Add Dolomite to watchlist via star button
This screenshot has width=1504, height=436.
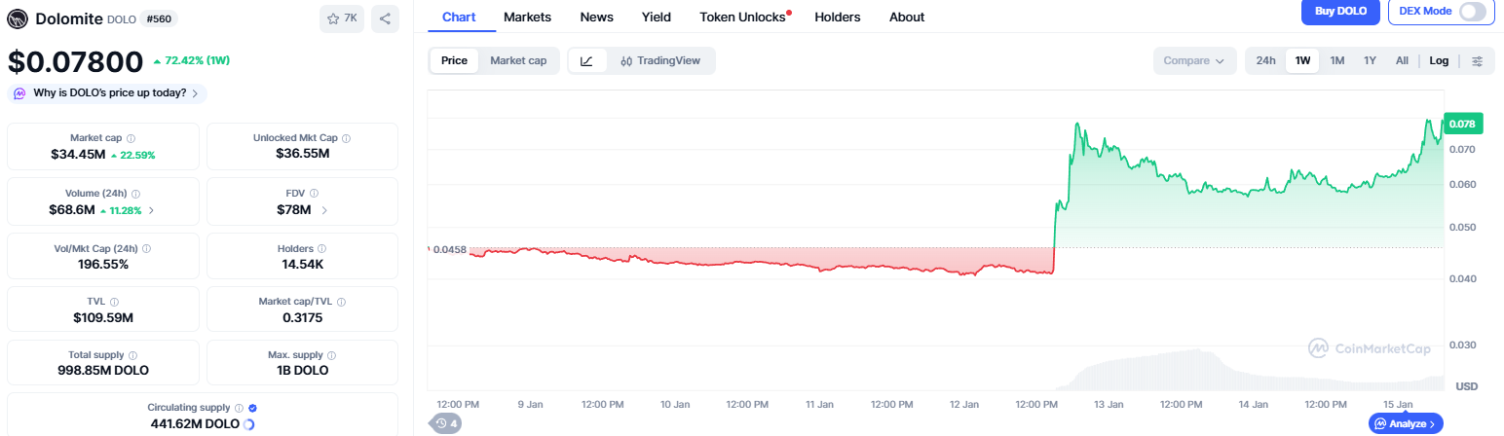click(342, 18)
